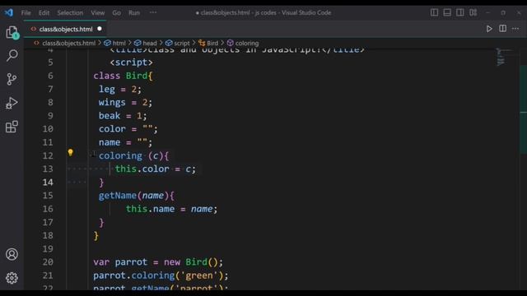527x296 pixels.
Task: Open the File menu
Action: [26, 13]
